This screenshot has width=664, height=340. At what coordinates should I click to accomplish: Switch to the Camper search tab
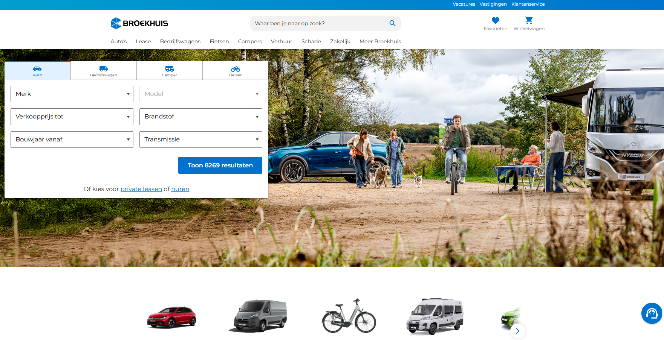click(x=170, y=71)
